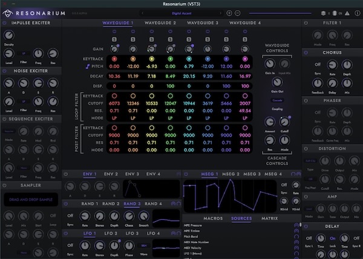The width and height of the screenshot is (363, 259).
Task: Open the info icon at top right
Action: point(357,13)
